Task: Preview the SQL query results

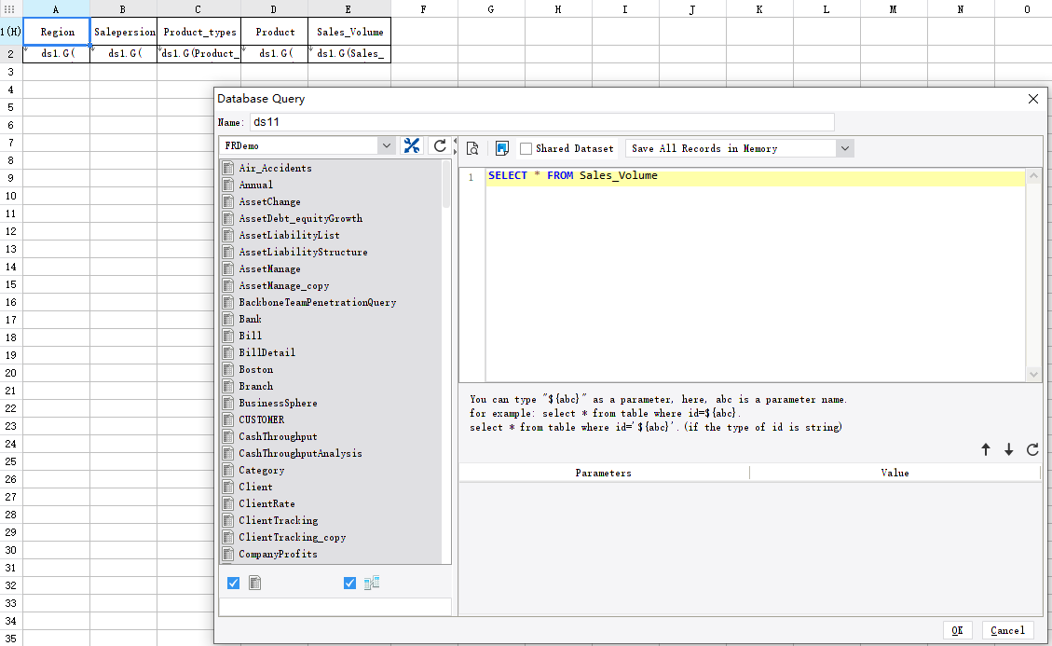Action: (472, 148)
